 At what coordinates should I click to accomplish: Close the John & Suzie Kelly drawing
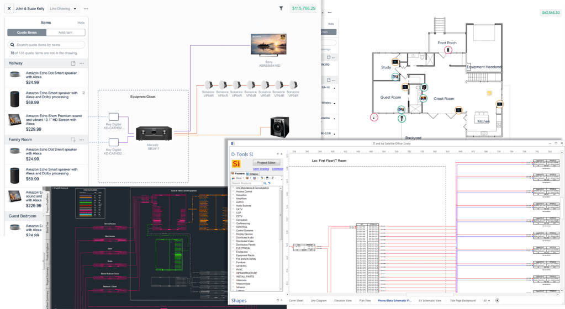click(9, 9)
